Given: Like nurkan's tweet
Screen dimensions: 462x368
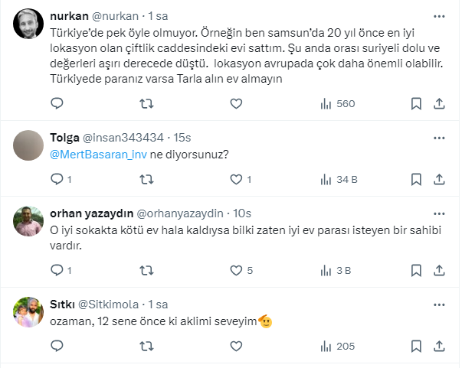Looking at the screenshot, I should (x=235, y=103).
